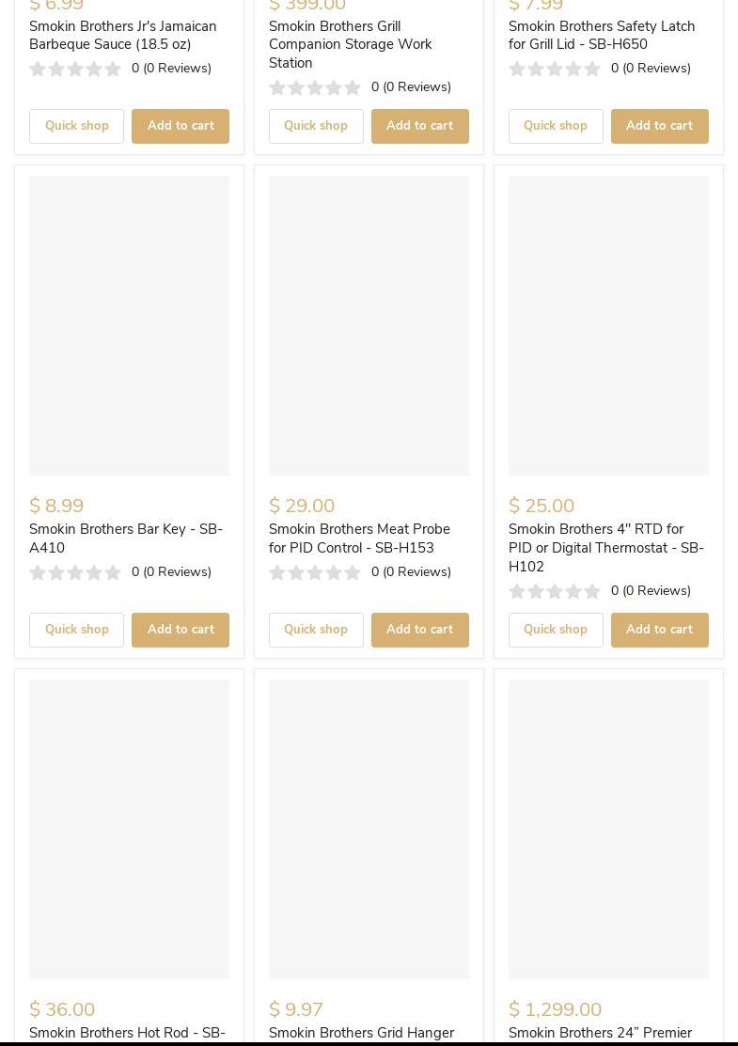Image resolution: width=738 pixels, height=1046 pixels.
Task: Open Quick shop for Bar Key SB-A410
Action: coord(76,630)
